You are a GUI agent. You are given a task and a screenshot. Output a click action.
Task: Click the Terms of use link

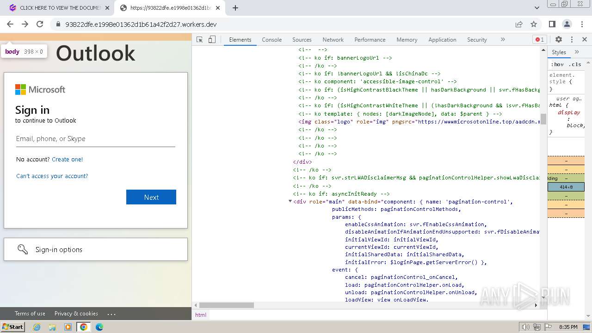pos(30,314)
